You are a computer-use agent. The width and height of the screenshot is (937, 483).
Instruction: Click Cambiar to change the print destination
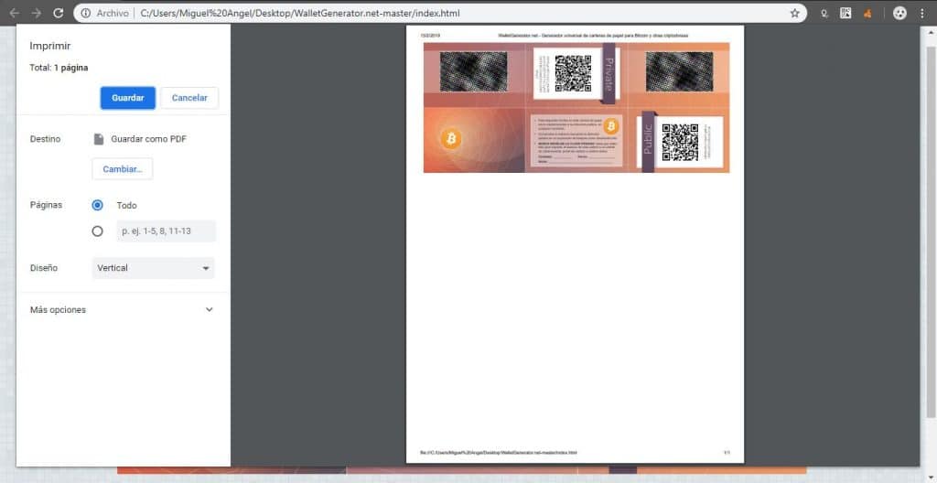pos(123,169)
